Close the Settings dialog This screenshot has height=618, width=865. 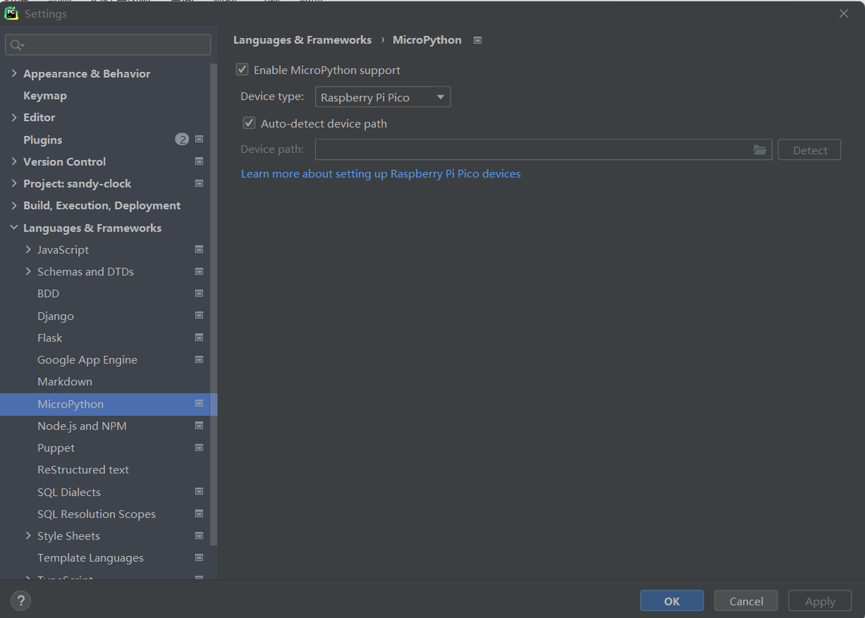click(843, 13)
